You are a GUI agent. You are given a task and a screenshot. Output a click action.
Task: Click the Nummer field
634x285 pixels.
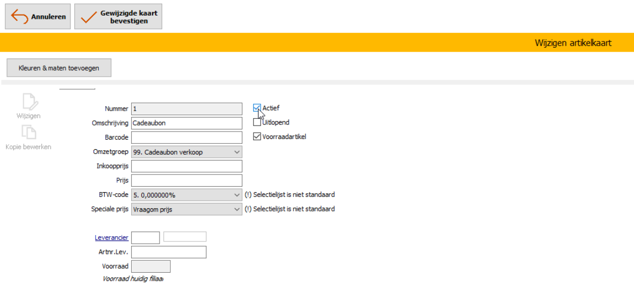coord(186,108)
